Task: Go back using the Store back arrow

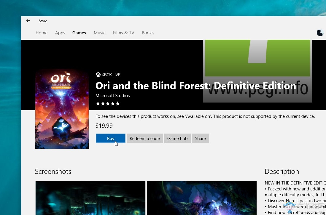Action: (x=28, y=21)
